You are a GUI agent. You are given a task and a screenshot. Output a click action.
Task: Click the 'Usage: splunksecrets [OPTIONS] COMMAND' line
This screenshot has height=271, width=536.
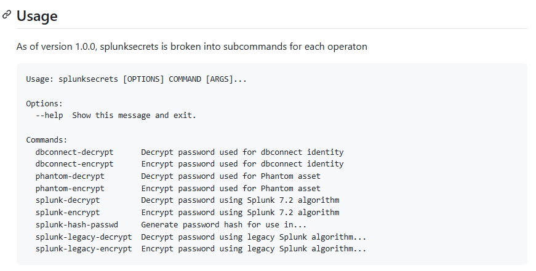coord(136,79)
